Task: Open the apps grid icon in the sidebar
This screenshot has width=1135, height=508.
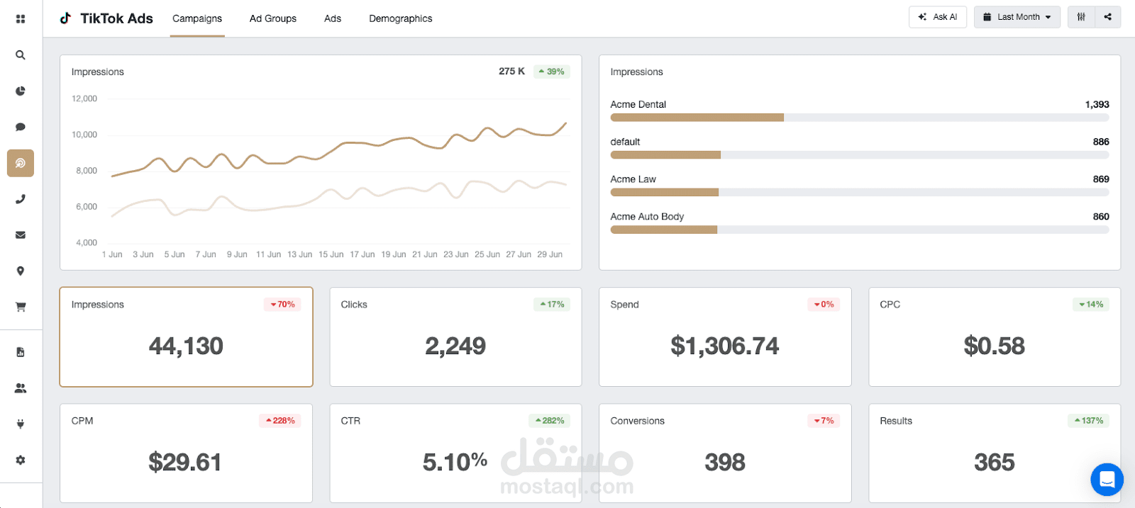Action: coord(21,19)
